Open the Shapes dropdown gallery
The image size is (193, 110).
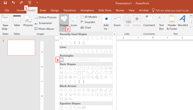click(x=64, y=23)
